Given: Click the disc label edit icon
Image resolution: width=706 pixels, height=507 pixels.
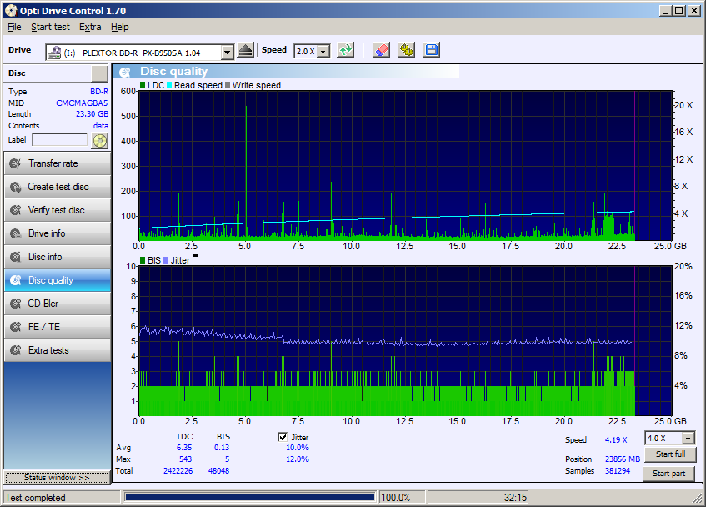Looking at the screenshot, I should [100, 140].
